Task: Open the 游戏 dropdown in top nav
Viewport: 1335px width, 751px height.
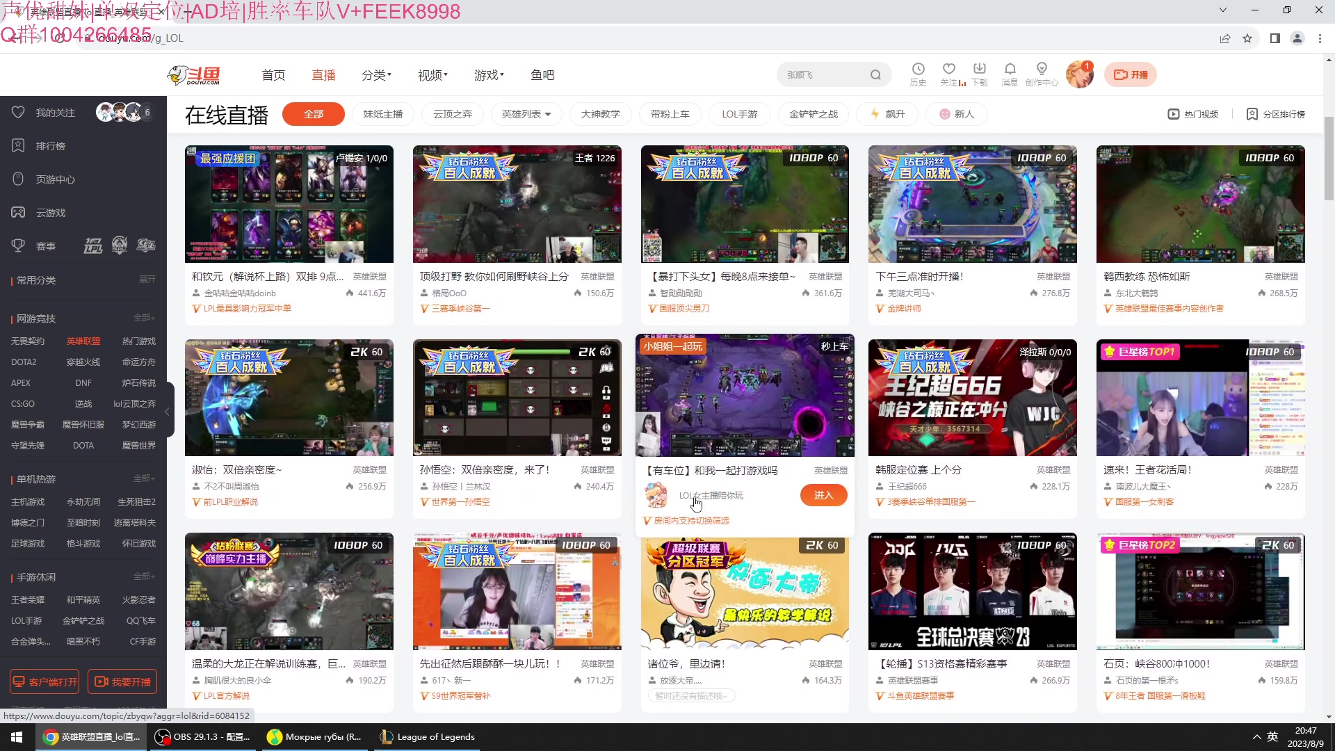Action: [489, 75]
